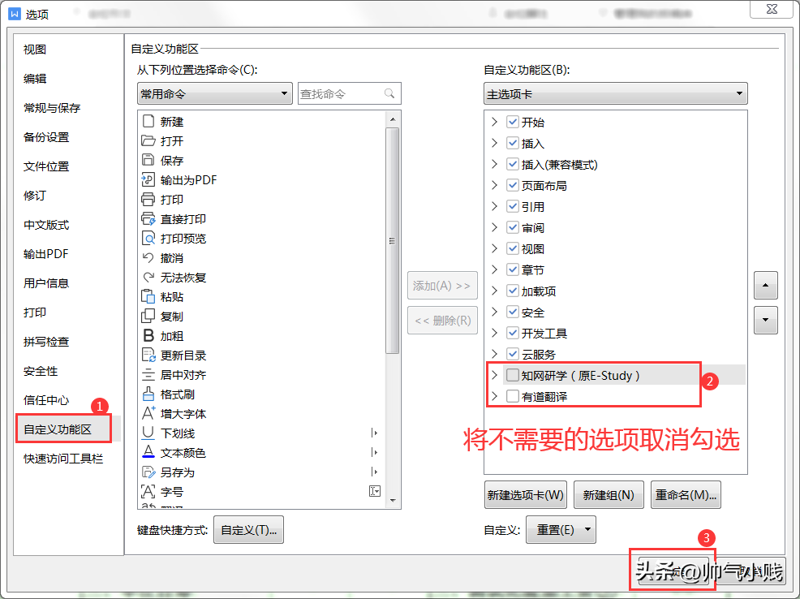The image size is (800, 599).
Task: Select the 下划线 underline icon
Action: click(x=148, y=433)
